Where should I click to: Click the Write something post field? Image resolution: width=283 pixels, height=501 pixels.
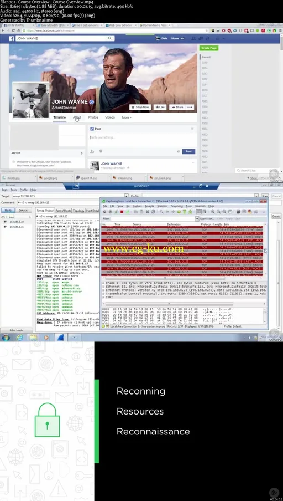click(x=142, y=137)
